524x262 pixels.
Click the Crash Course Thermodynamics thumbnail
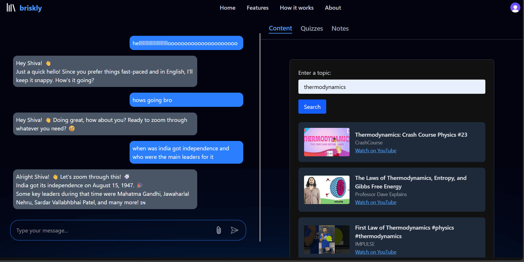coord(327,142)
